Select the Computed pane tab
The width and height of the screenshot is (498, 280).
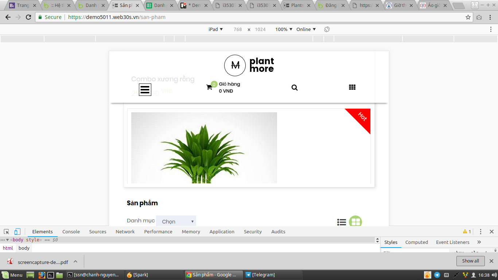(417, 242)
